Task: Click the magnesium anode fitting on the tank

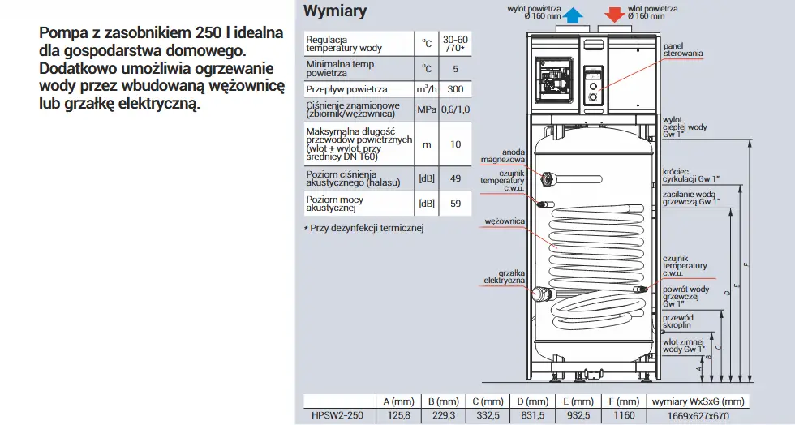Action: pyautogui.click(x=548, y=178)
